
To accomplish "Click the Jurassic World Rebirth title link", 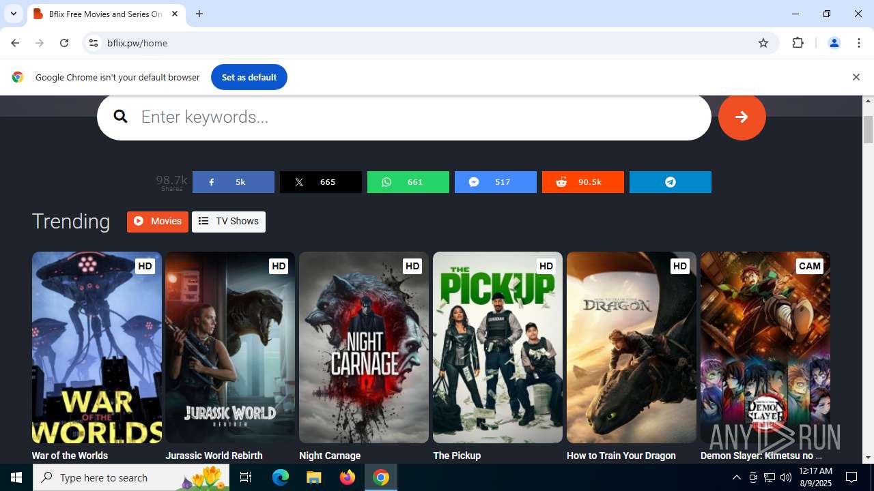I will [x=214, y=456].
